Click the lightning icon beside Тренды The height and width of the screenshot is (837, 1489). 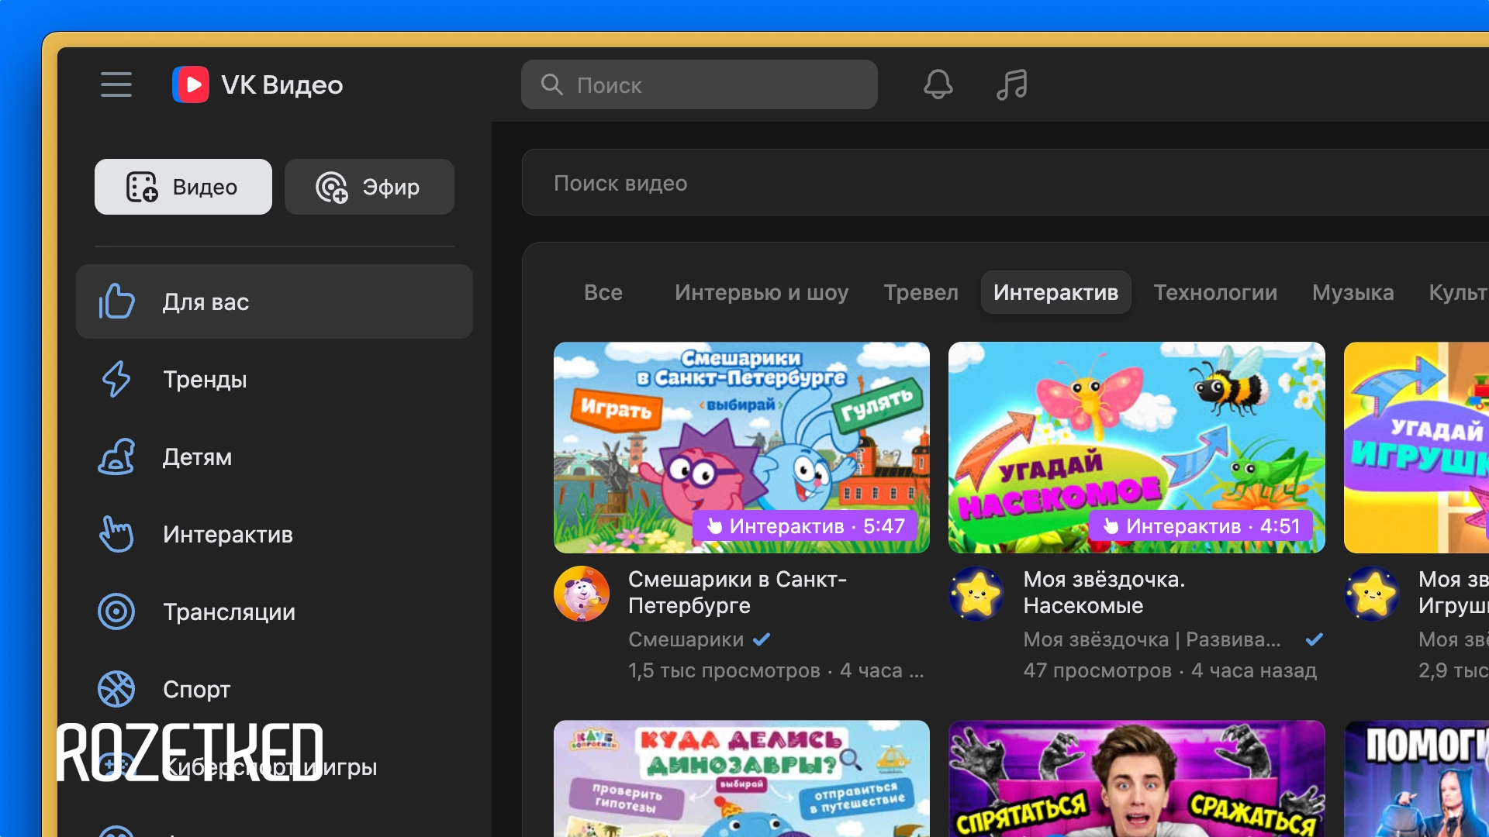click(x=116, y=379)
